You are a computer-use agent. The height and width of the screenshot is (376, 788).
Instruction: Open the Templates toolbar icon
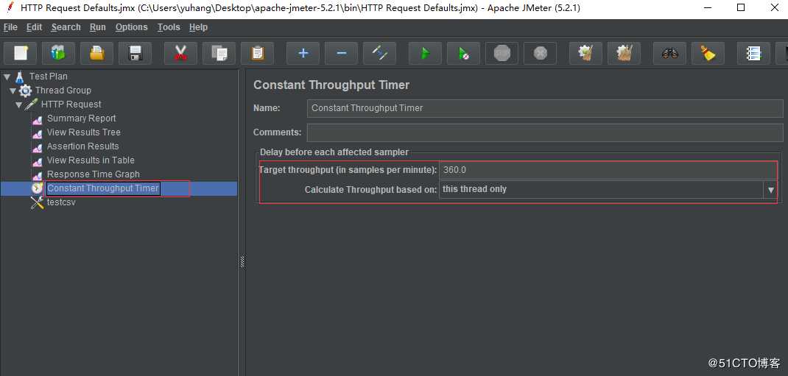tap(58, 53)
